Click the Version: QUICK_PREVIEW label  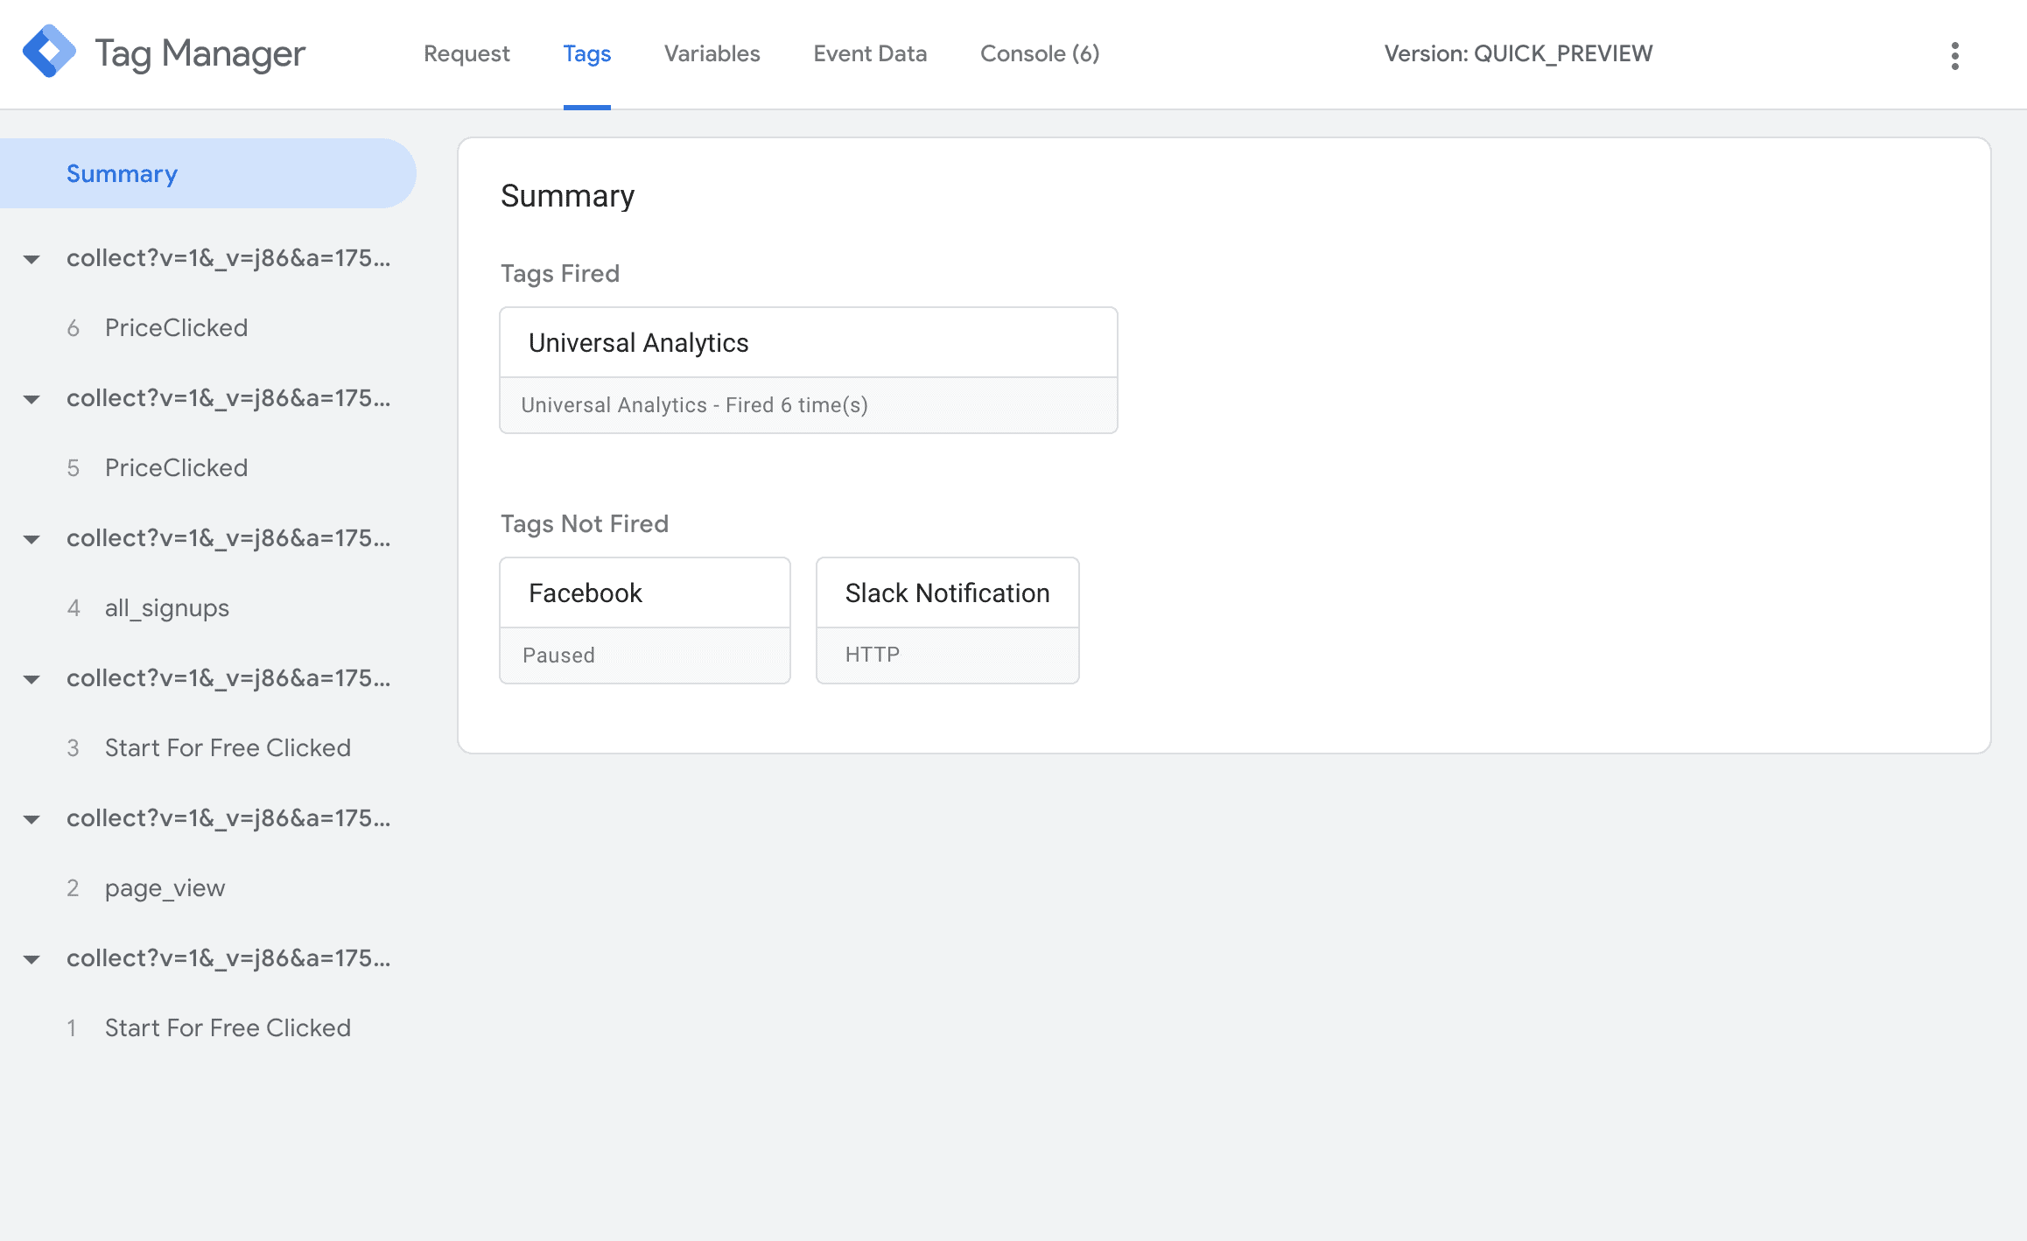coord(1518,53)
